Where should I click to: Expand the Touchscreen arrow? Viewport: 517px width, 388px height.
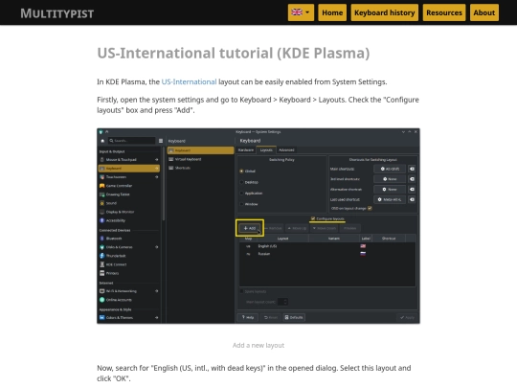157,177
